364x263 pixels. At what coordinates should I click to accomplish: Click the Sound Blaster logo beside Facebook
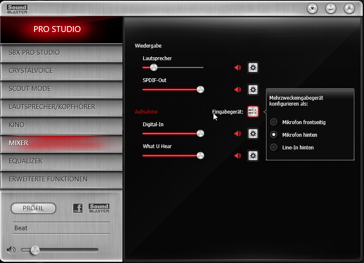click(99, 208)
